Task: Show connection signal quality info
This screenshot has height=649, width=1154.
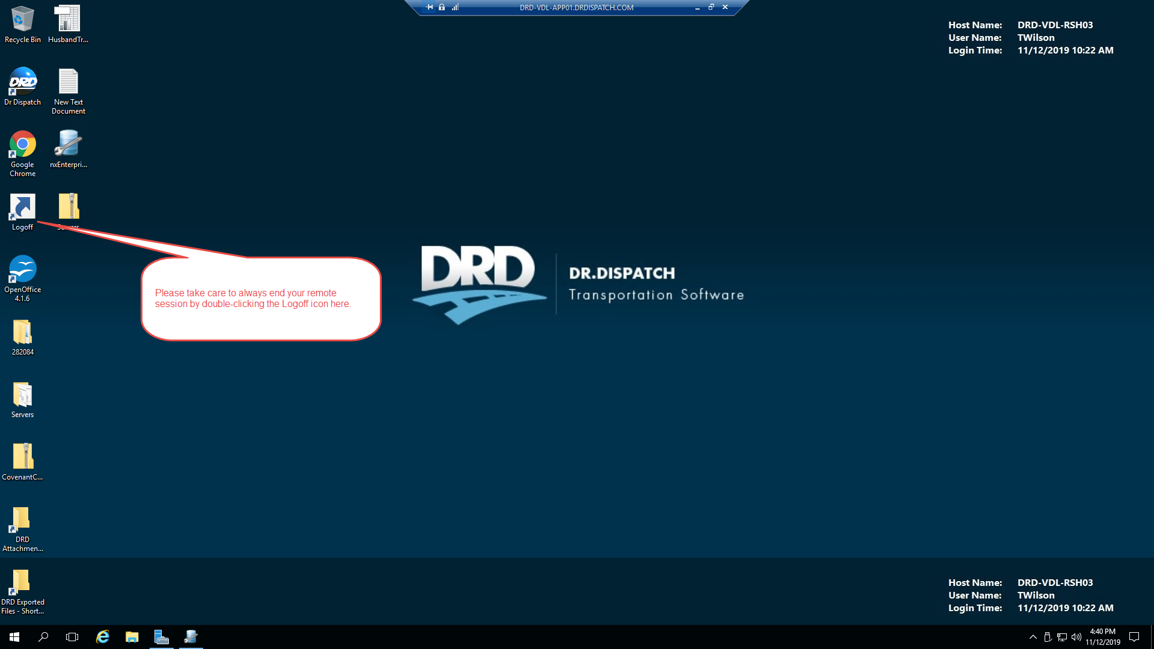Action: tap(455, 7)
